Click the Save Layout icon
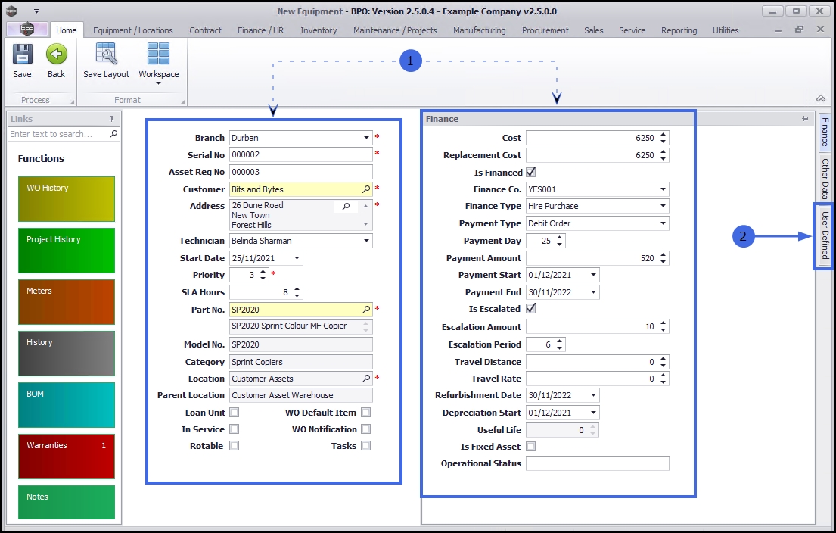Viewport: 836px width, 533px height. tap(106, 55)
